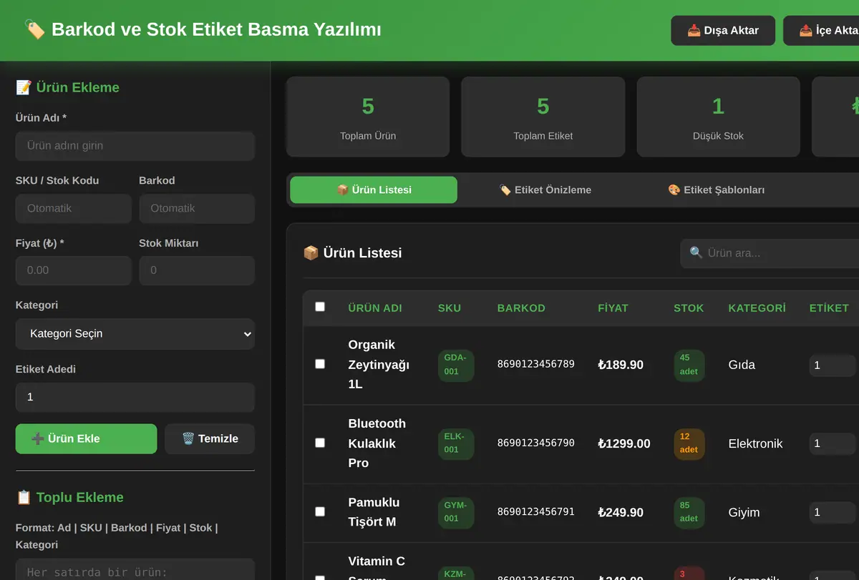859x580 pixels.
Task: Click the SKU column header
Action: [x=450, y=308]
